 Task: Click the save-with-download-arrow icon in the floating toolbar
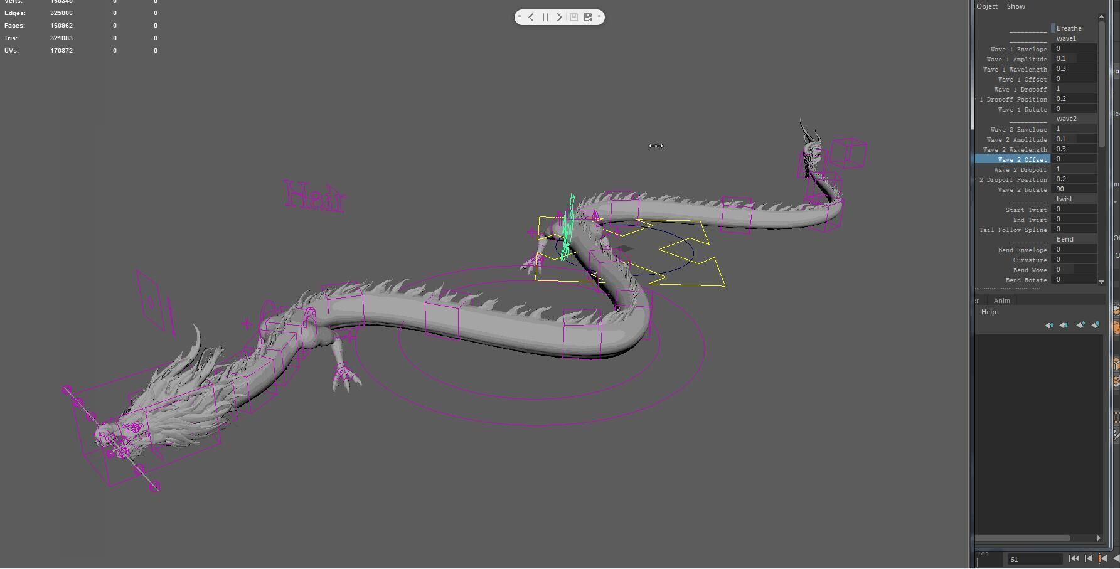[x=588, y=18]
